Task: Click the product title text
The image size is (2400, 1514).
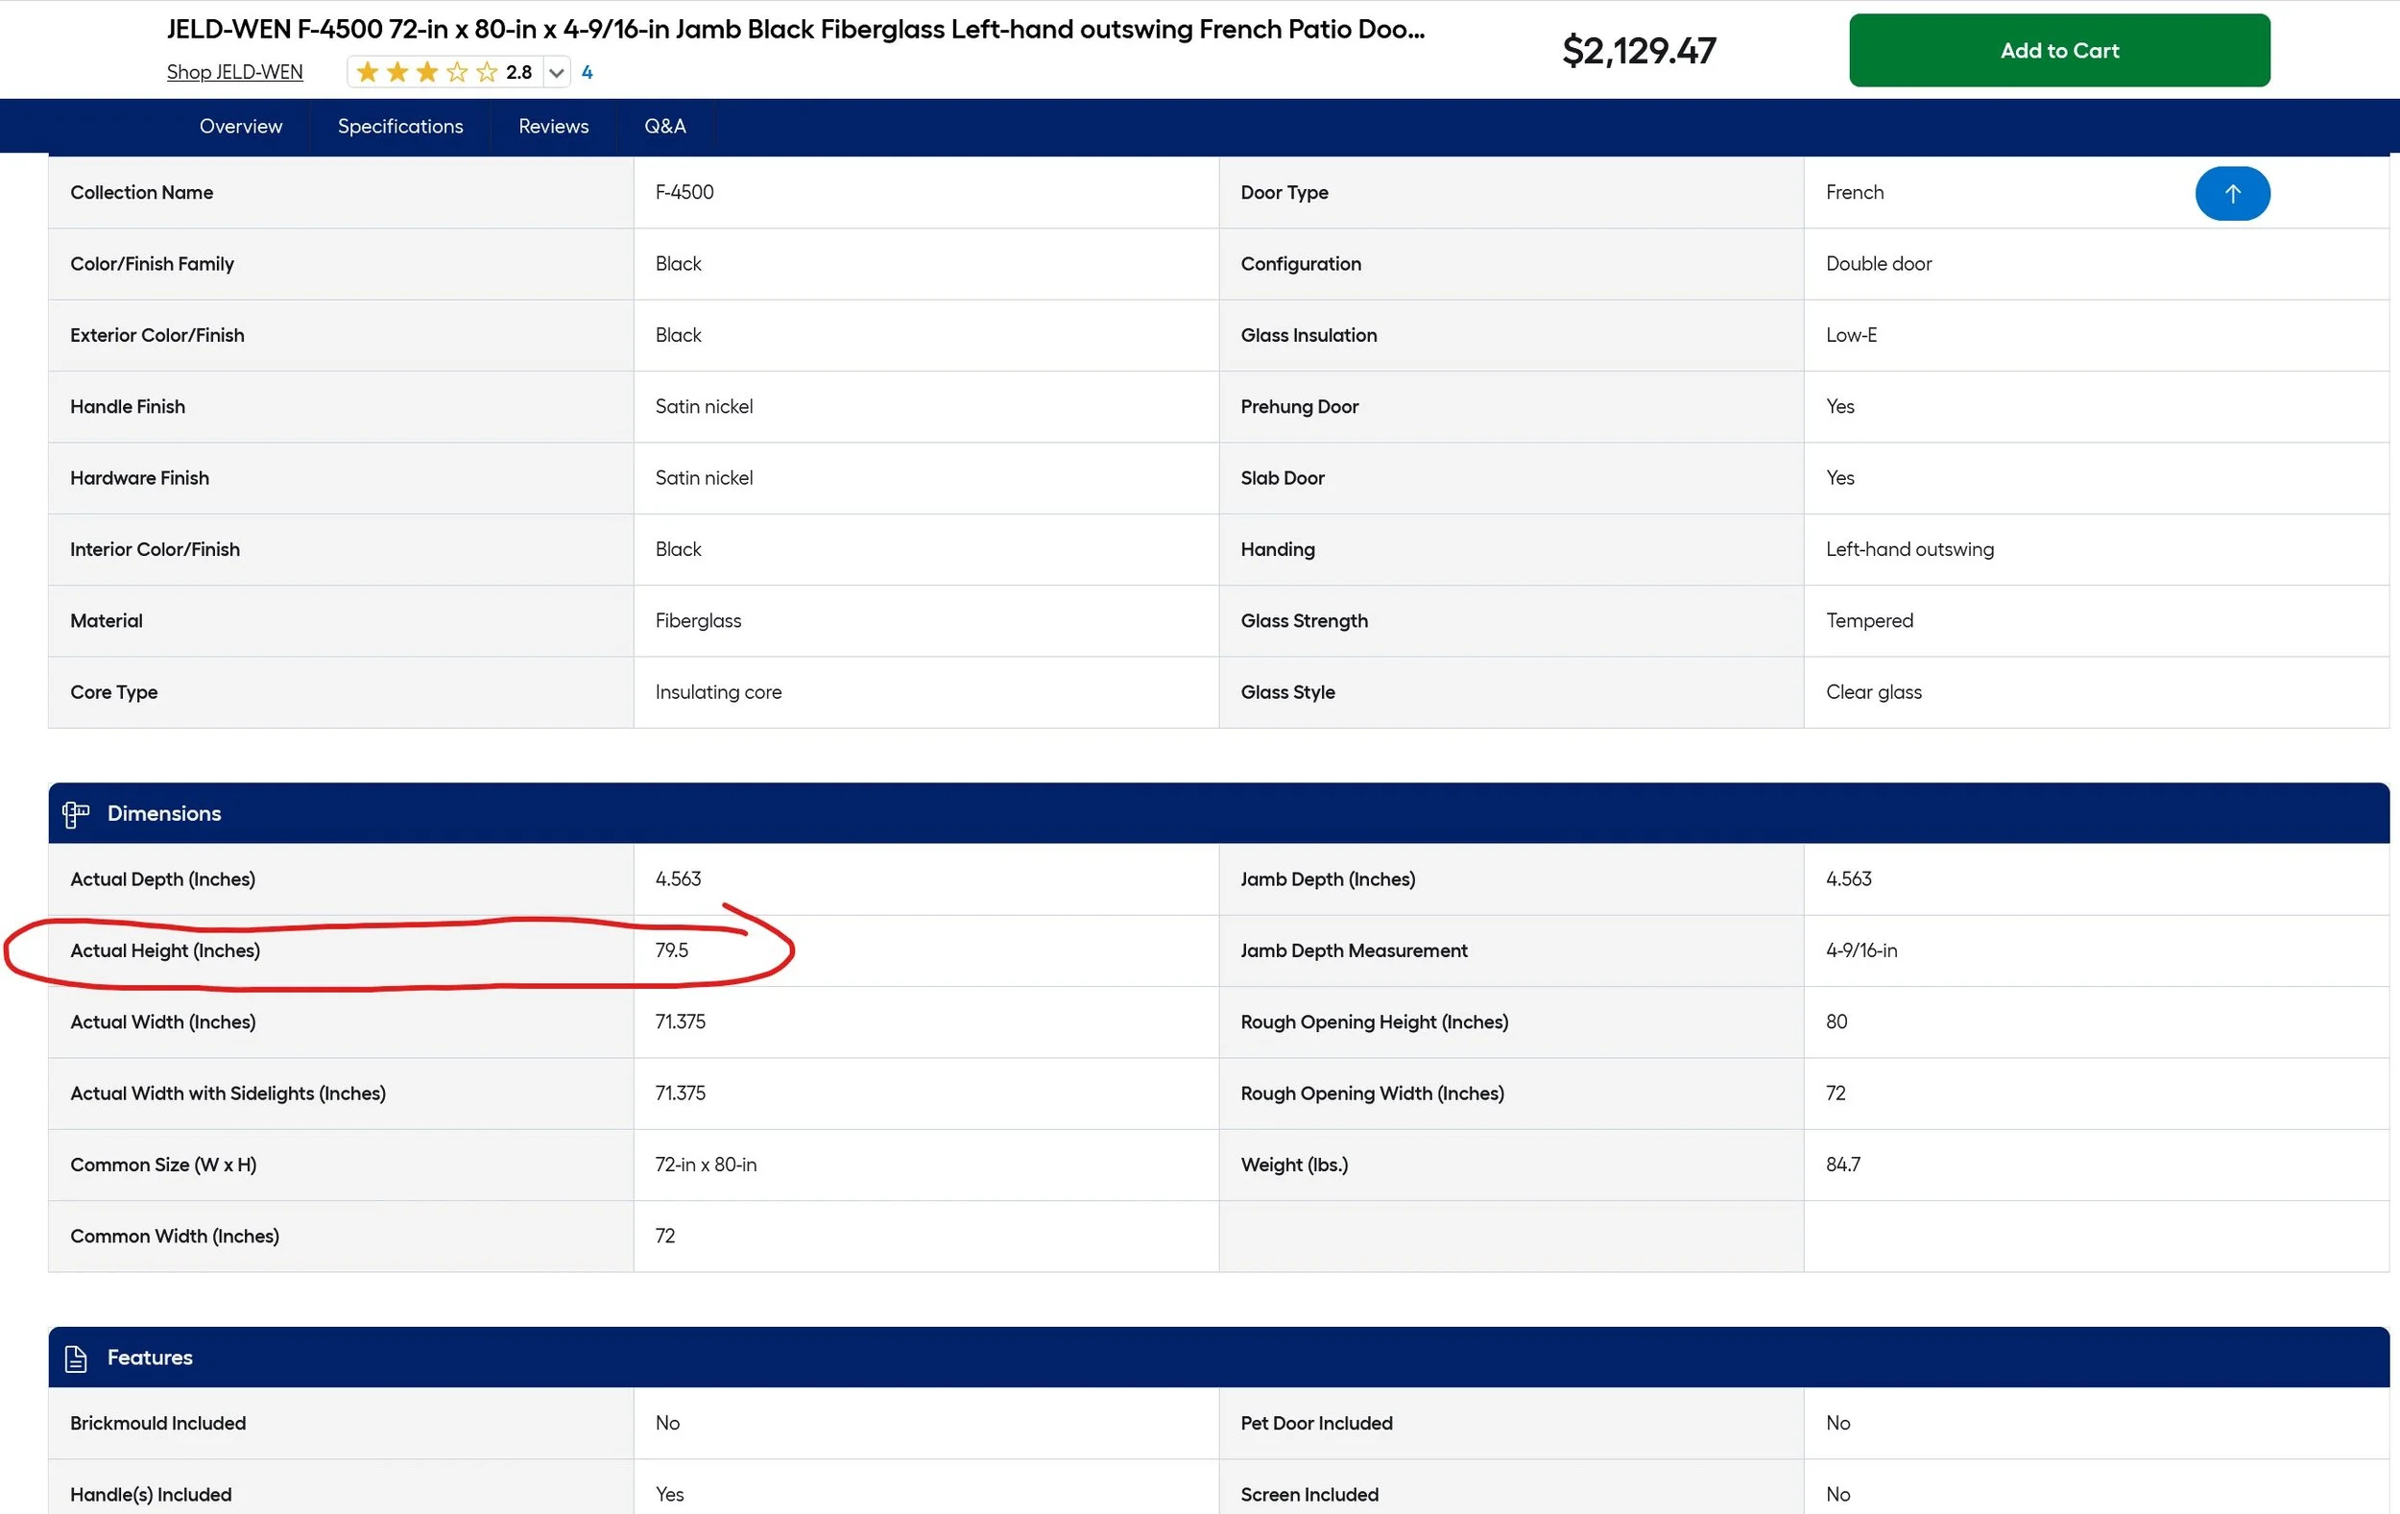Action: [x=795, y=30]
